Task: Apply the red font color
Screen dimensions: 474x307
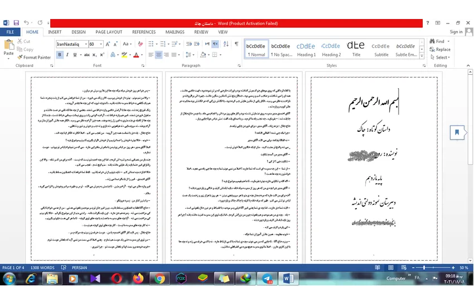Action: pos(136,55)
